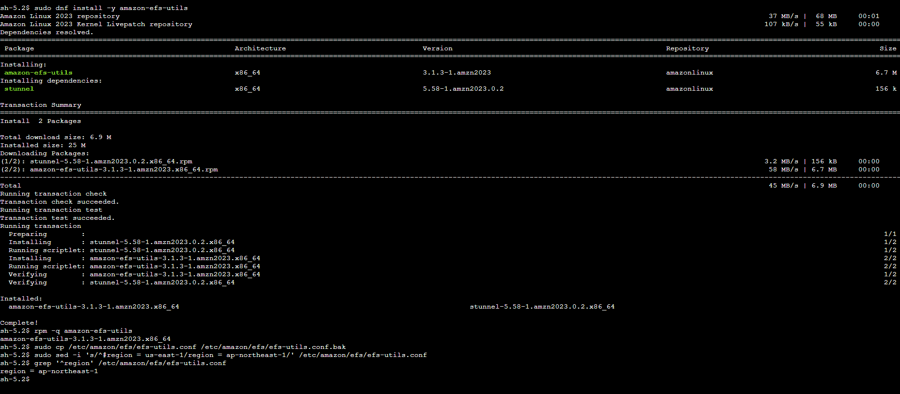Click the version 3.1.3-1.amzn2023 text
Viewport: 900px width, 394px height.
click(x=457, y=73)
